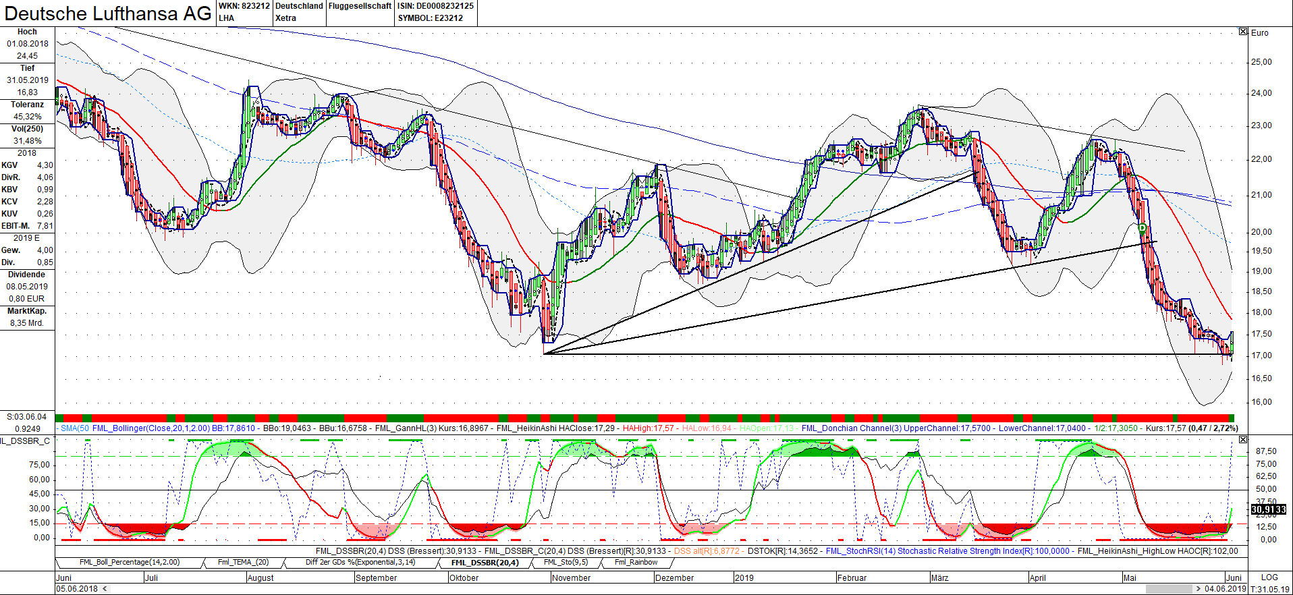Click the Tief header
The height and width of the screenshot is (595, 1293).
click(27, 68)
